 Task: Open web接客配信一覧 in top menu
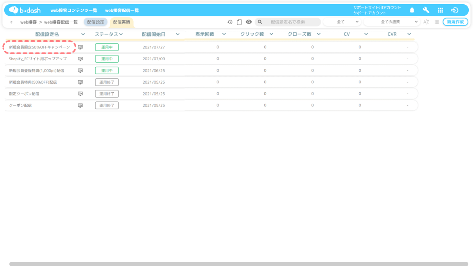click(x=122, y=11)
